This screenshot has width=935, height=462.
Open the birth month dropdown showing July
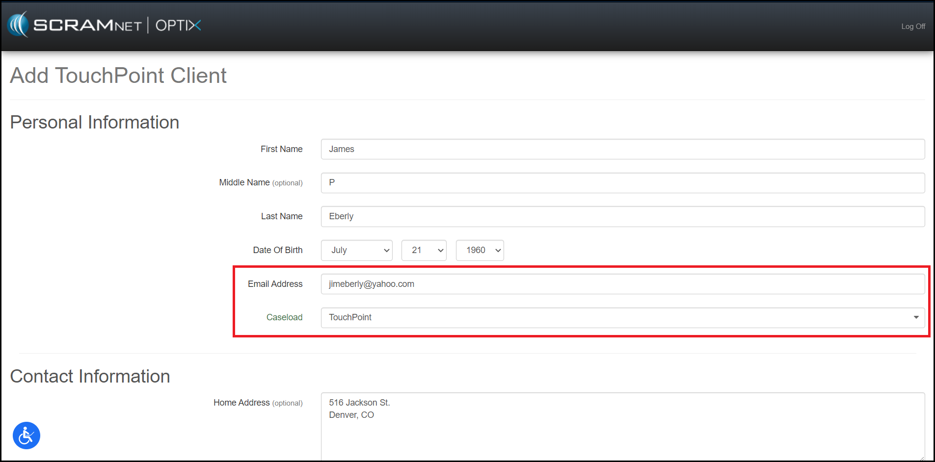(x=356, y=250)
